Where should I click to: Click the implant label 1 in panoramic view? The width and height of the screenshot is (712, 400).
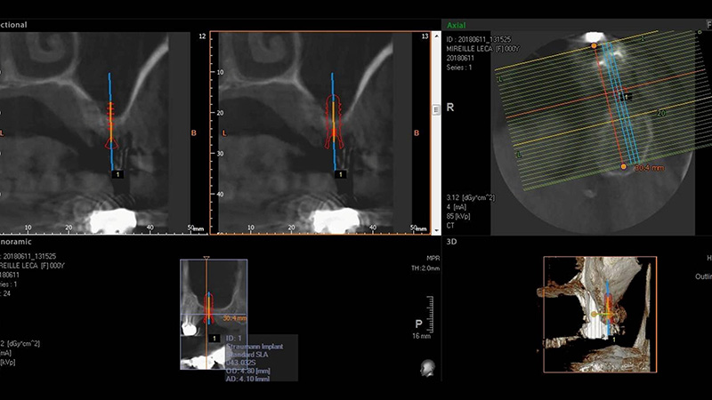coord(214,338)
